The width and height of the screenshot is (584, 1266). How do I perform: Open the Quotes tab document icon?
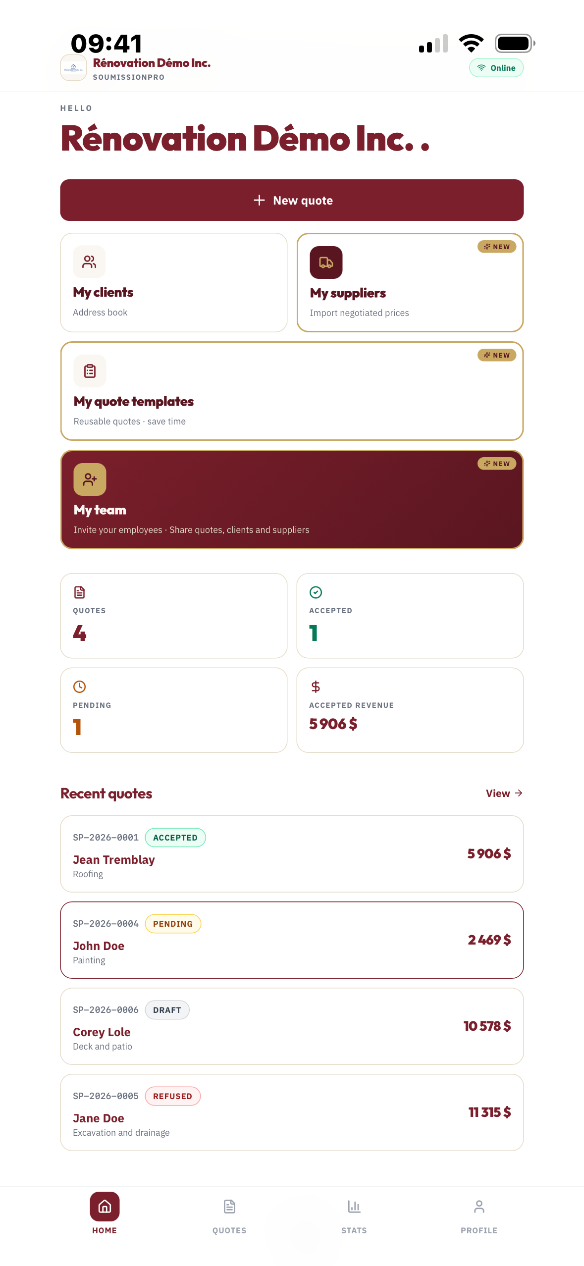pos(229,1207)
